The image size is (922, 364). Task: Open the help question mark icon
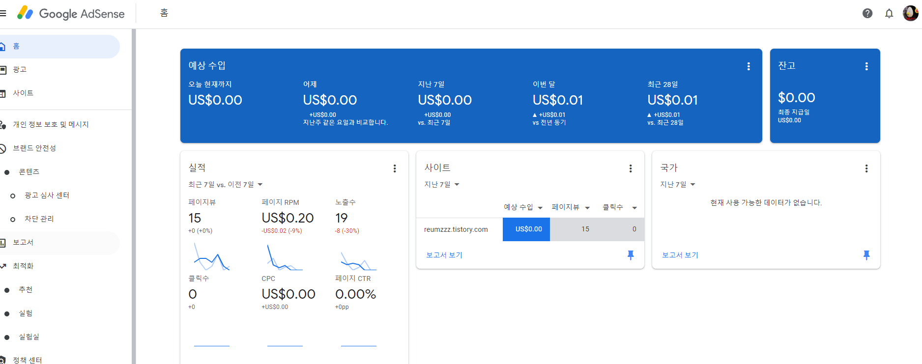point(867,13)
